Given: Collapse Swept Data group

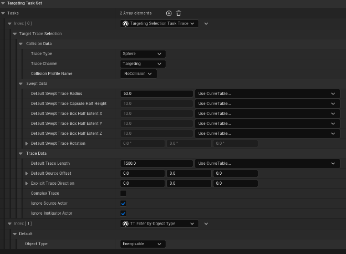Looking at the screenshot, I should [21, 84].
